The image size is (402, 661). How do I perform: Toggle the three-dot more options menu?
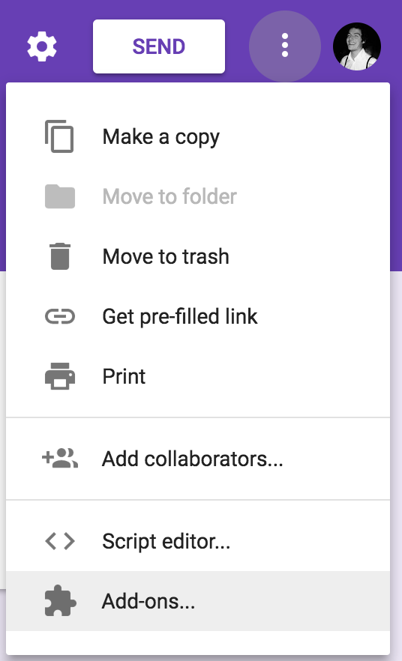point(285,46)
